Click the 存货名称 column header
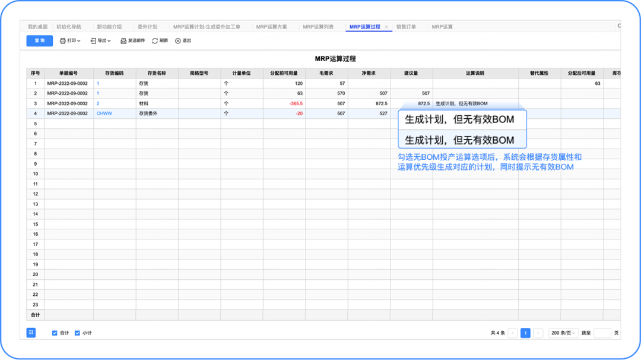Viewport: 641px width, 360px height. [157, 73]
